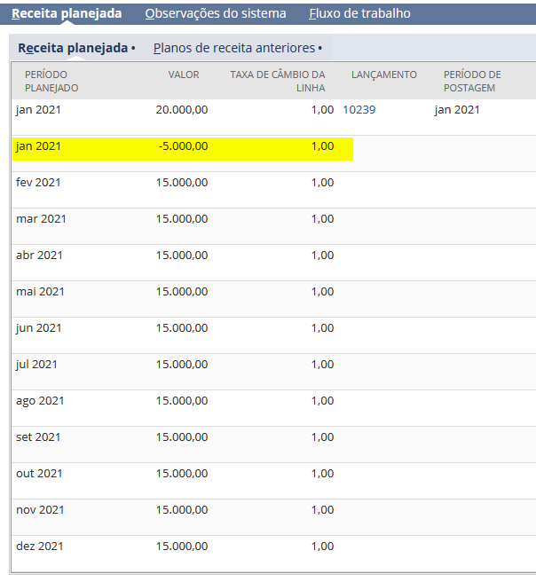Open the Fluxo de trabalho tab
Image resolution: width=536 pixels, height=582 pixels.
tap(359, 13)
